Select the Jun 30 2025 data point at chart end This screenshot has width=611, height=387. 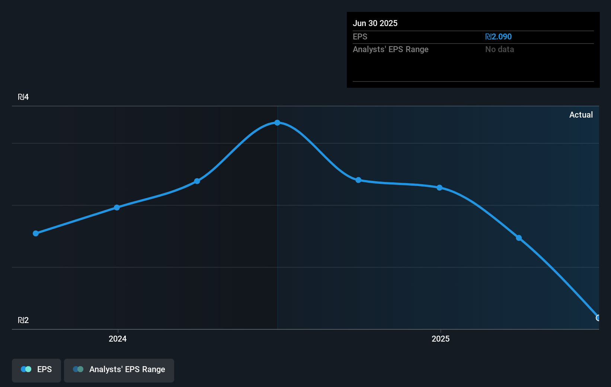click(598, 318)
